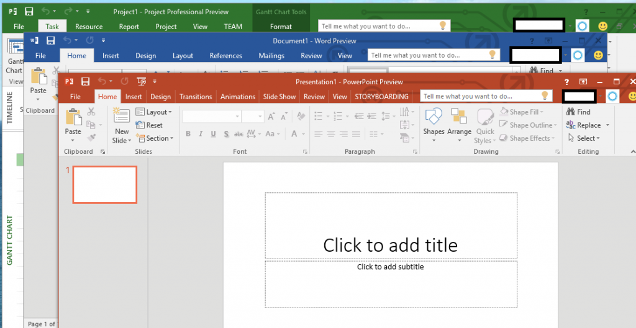This screenshot has width=636, height=328.
Task: Click the 'Click to add title' placeholder
Action: [391, 226]
